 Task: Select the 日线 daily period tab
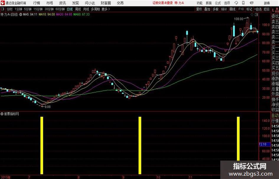[x=70, y=9]
